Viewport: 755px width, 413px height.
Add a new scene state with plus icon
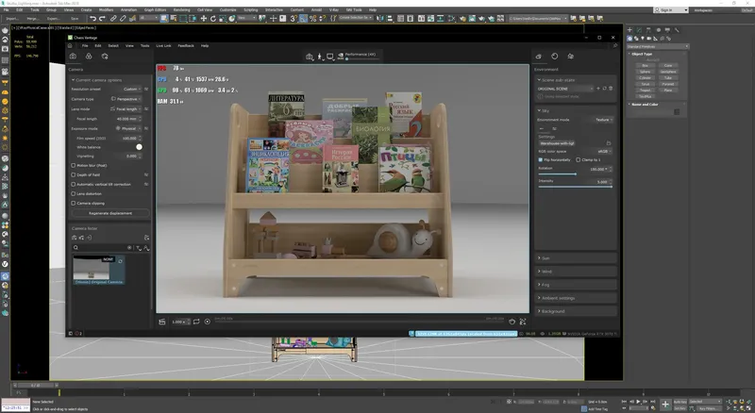coord(598,89)
